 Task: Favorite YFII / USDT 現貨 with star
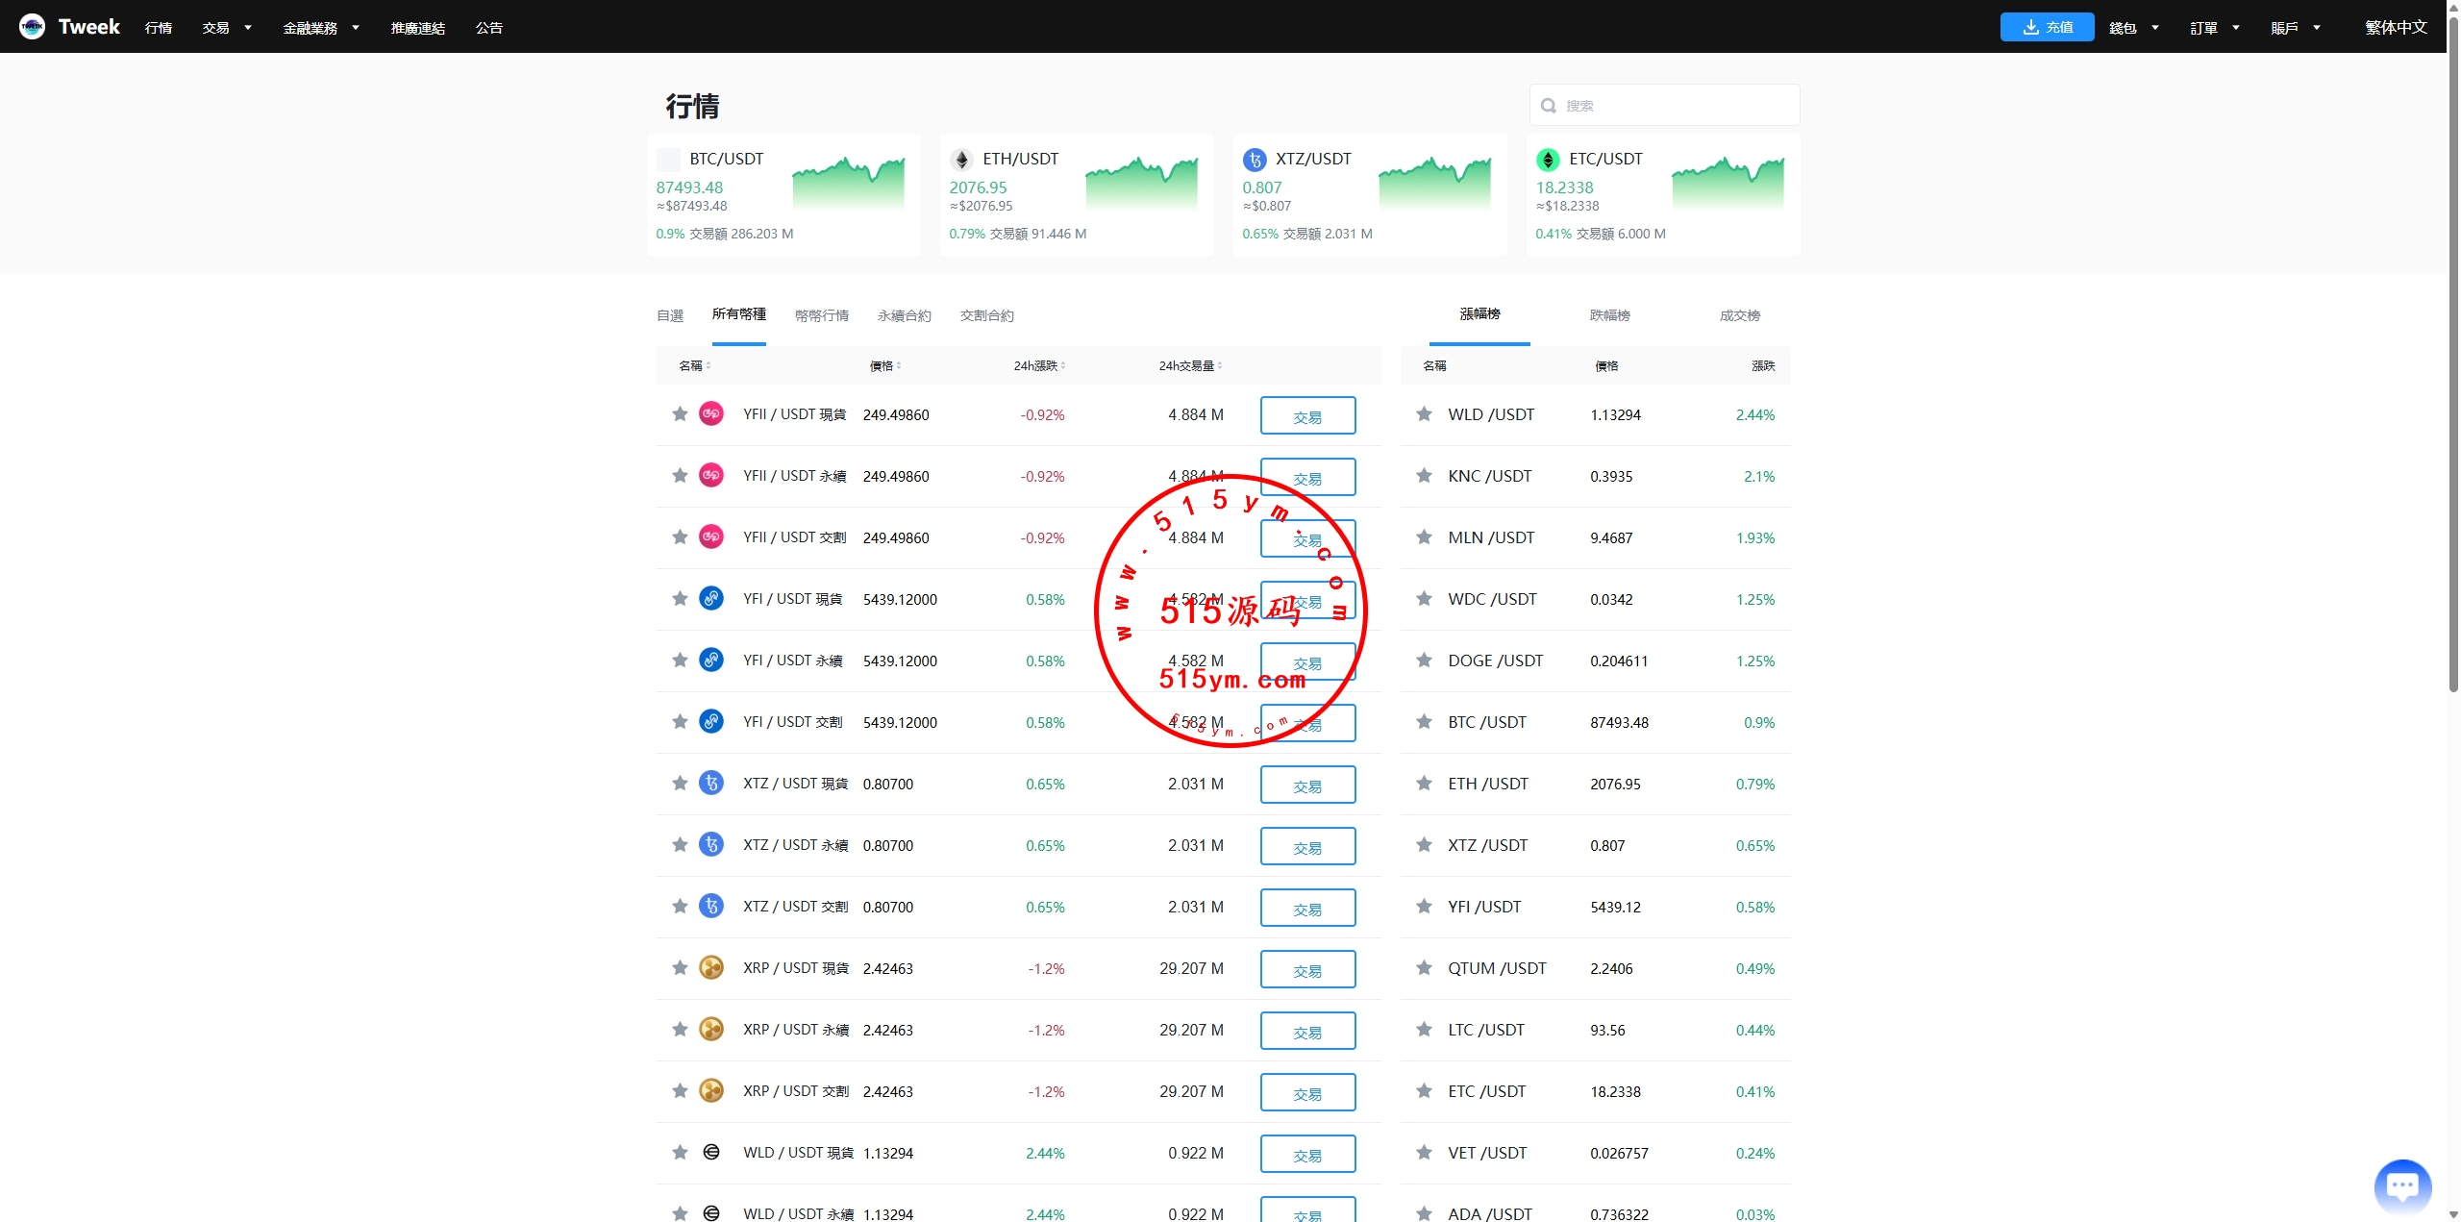[x=680, y=414]
